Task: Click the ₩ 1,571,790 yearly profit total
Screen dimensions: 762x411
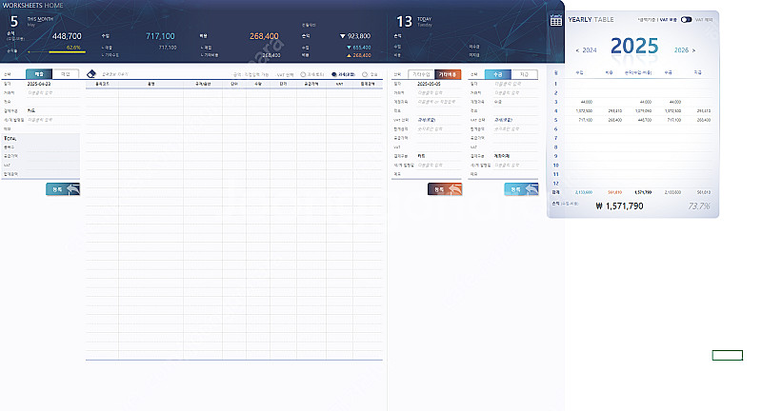Action: (x=620, y=206)
